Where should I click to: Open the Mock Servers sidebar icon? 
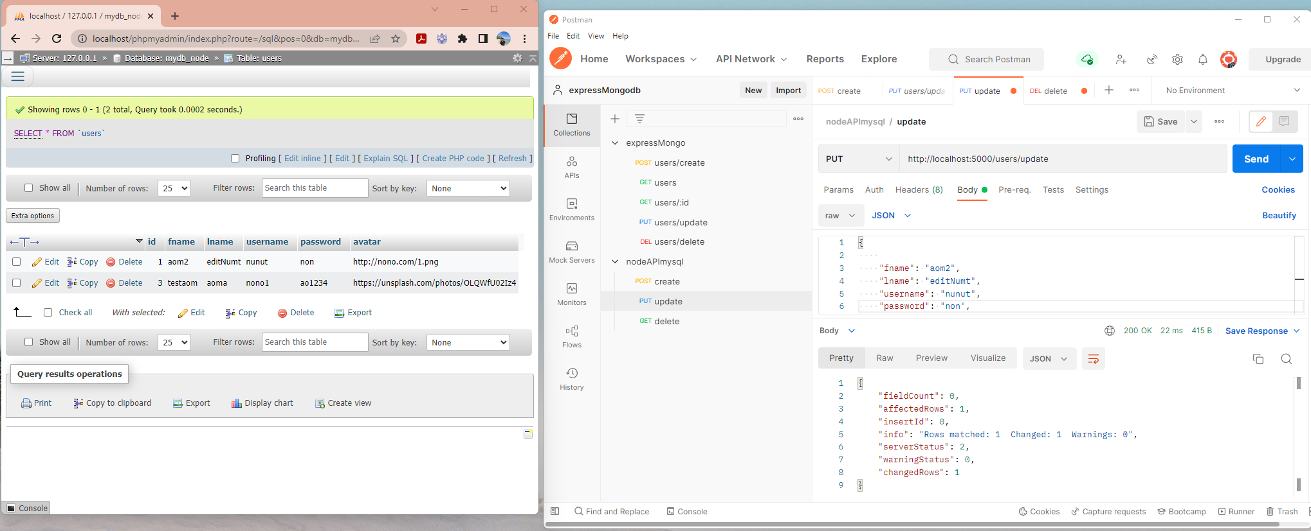coord(571,252)
